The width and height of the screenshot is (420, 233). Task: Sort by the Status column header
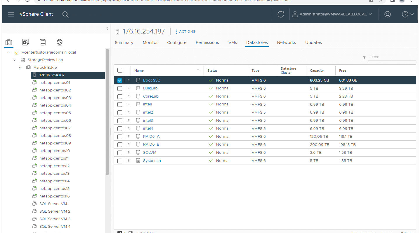click(x=212, y=70)
